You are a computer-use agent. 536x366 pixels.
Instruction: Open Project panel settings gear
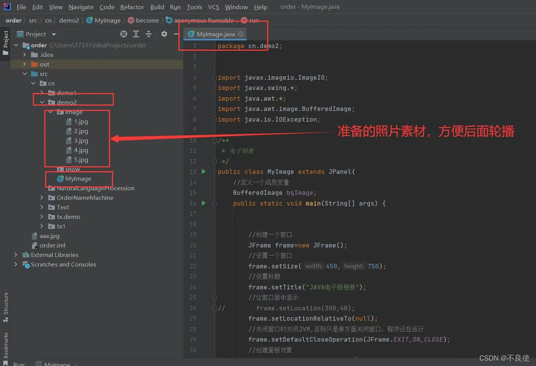[164, 34]
